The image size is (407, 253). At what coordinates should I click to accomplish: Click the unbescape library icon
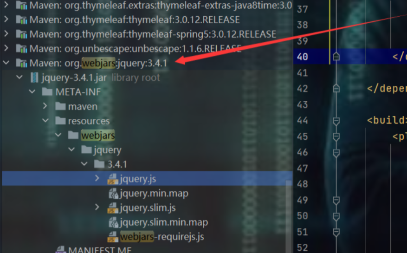click(21, 49)
